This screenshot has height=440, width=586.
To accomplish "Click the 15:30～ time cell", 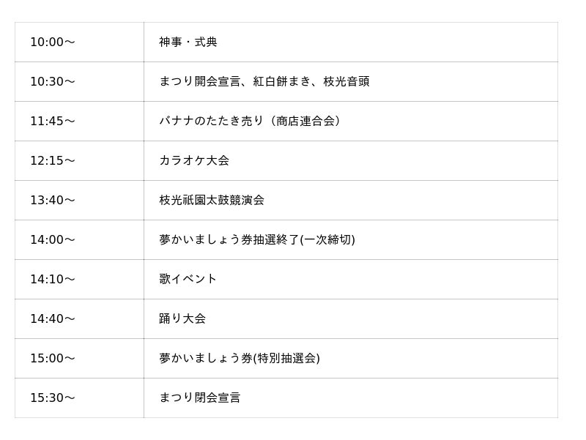I will (53, 398).
